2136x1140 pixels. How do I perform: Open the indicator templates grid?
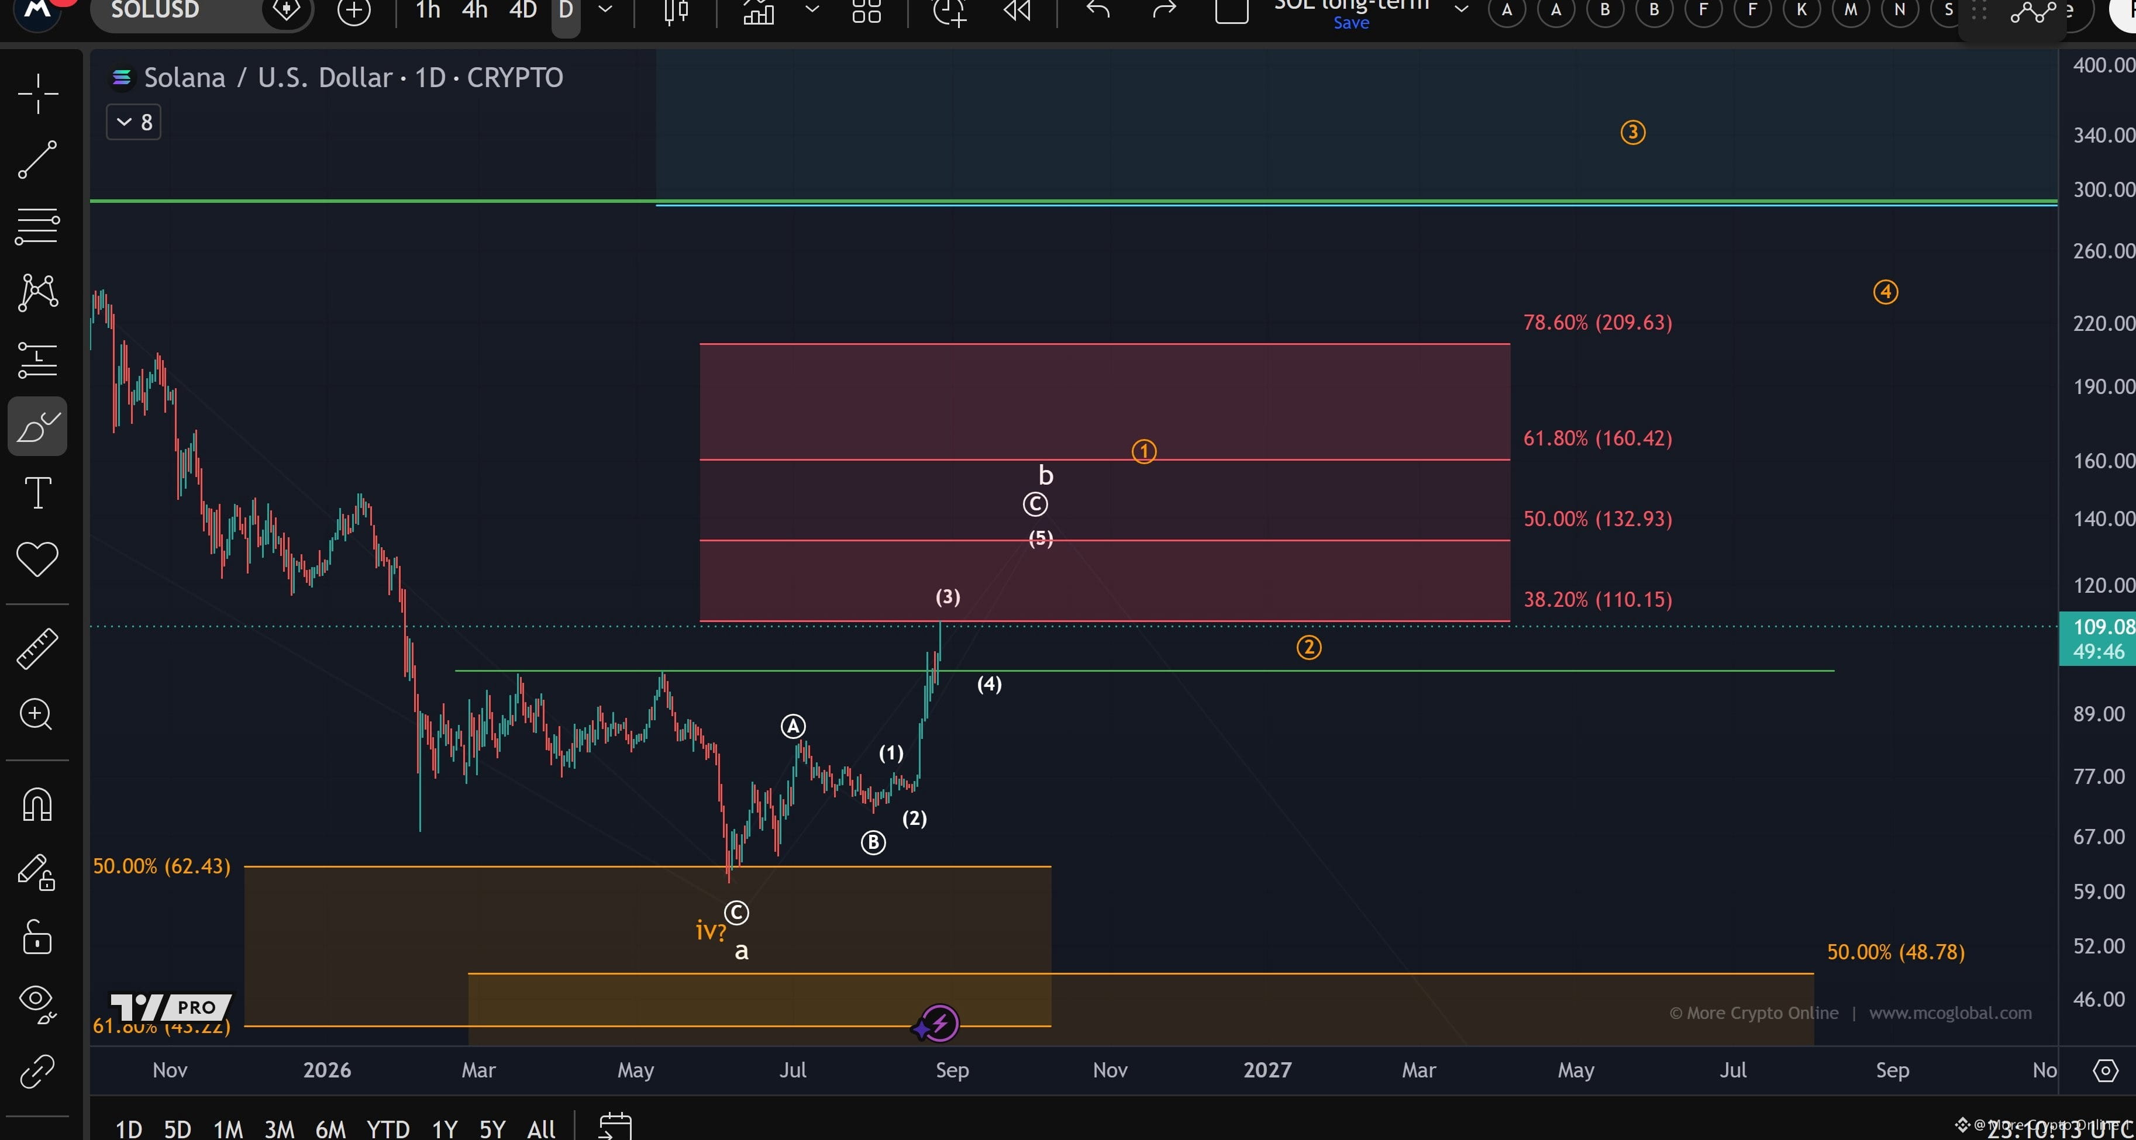pyautogui.click(x=866, y=12)
